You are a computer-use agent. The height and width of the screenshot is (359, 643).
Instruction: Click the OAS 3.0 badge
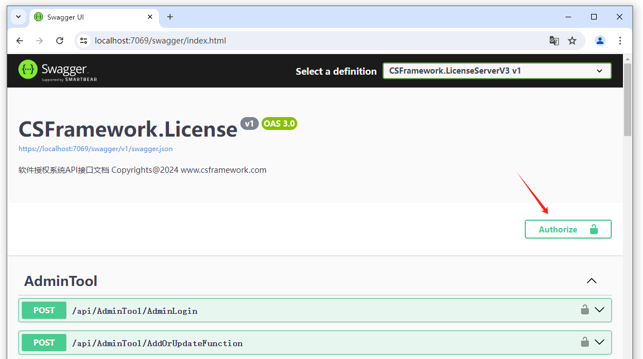coord(279,123)
